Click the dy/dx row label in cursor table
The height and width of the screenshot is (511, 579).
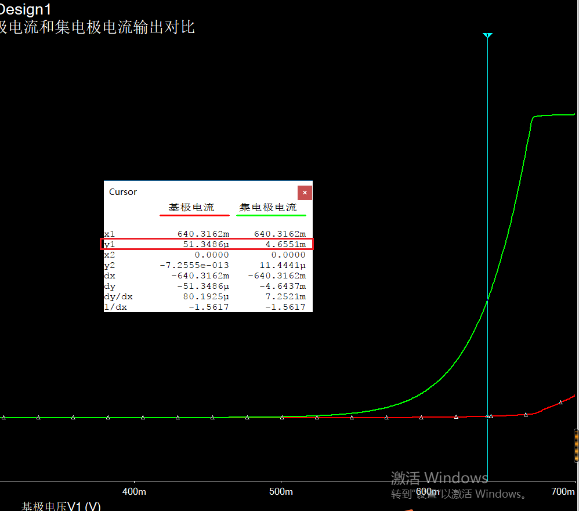click(x=118, y=296)
